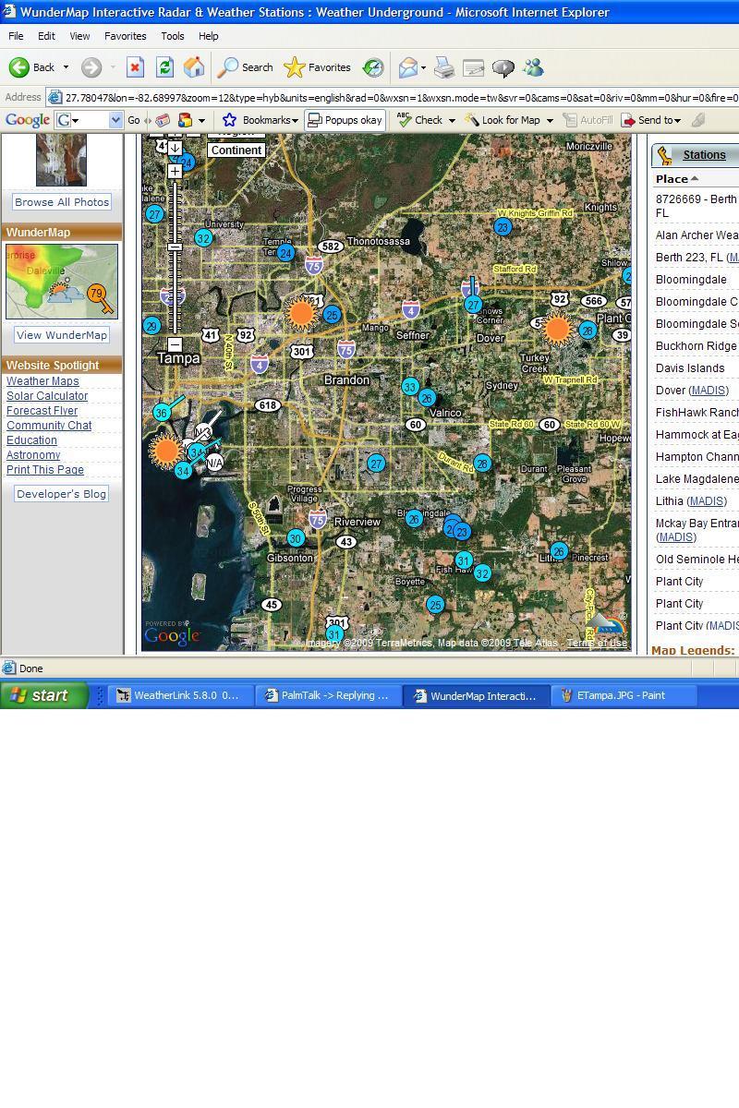
Task: Click the sun weather icon near Plant City
Action: click(x=557, y=329)
